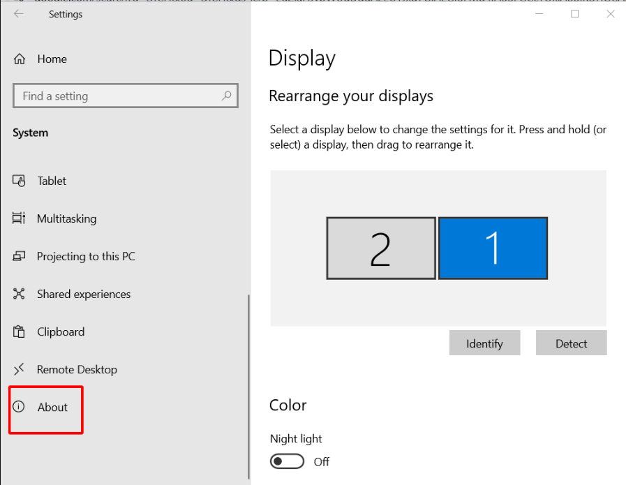Viewport: 626px width, 485px height.
Task: Select display 2 in the arrangement
Action: pyautogui.click(x=381, y=248)
